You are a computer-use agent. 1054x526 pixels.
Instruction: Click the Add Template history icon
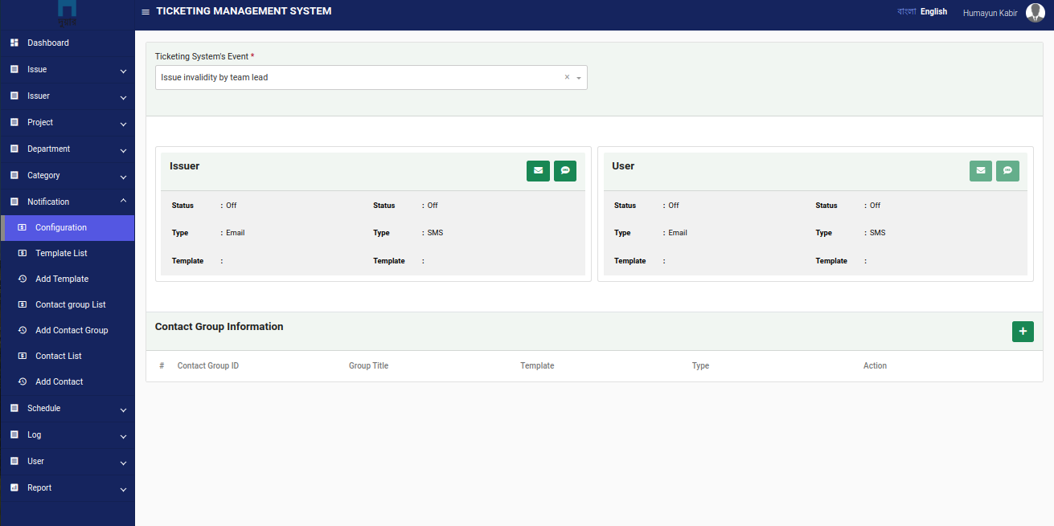23,279
